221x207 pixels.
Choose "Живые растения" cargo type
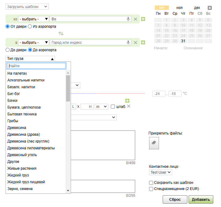22,168
